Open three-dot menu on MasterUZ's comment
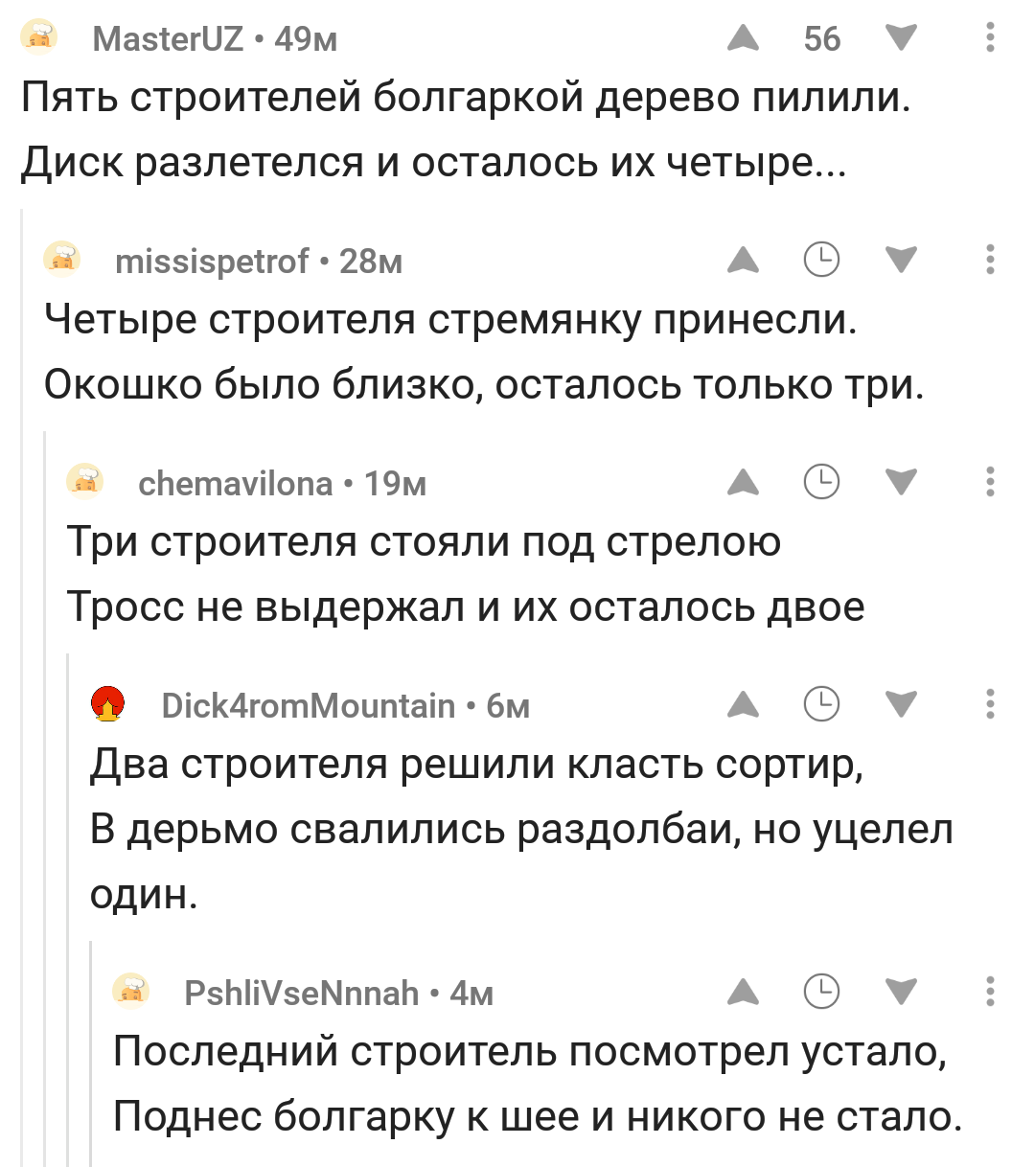 990,38
